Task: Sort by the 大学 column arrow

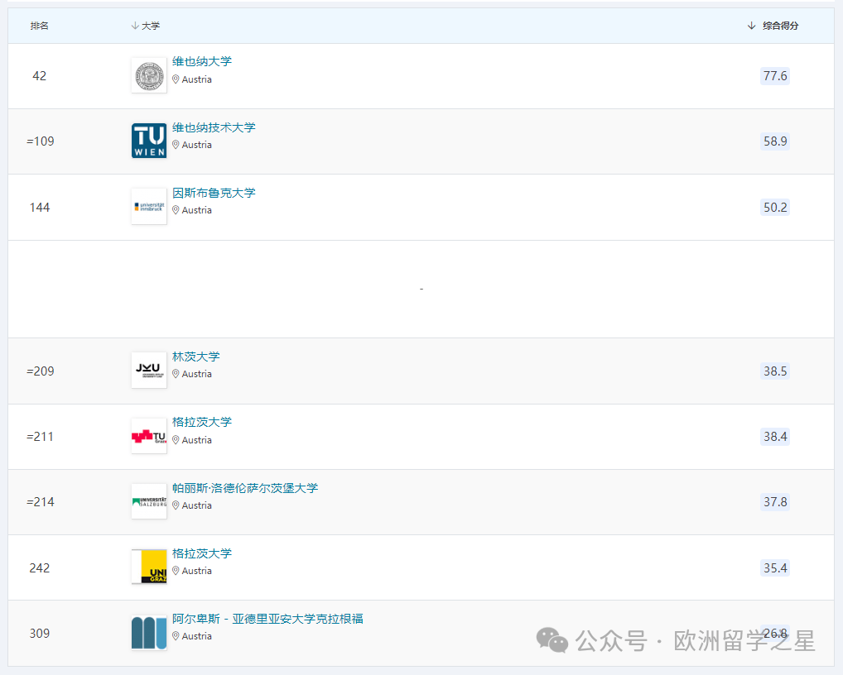Action: [135, 26]
